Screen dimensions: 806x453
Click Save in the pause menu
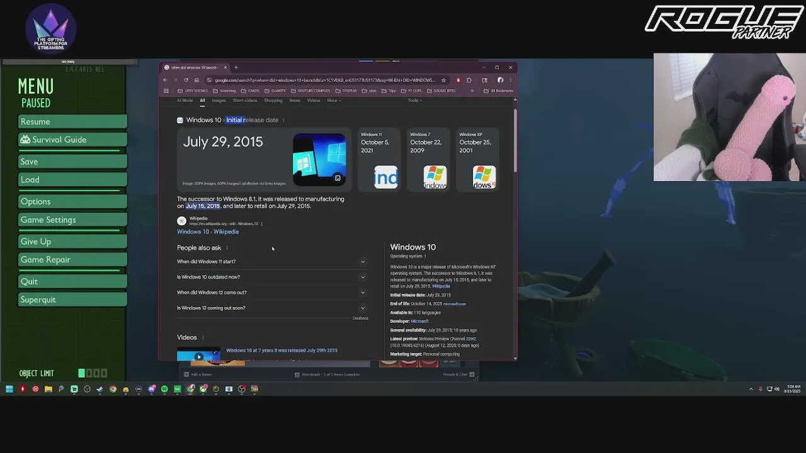click(x=72, y=162)
